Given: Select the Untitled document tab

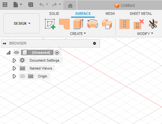Looking at the screenshot, I should (x=124, y=6).
